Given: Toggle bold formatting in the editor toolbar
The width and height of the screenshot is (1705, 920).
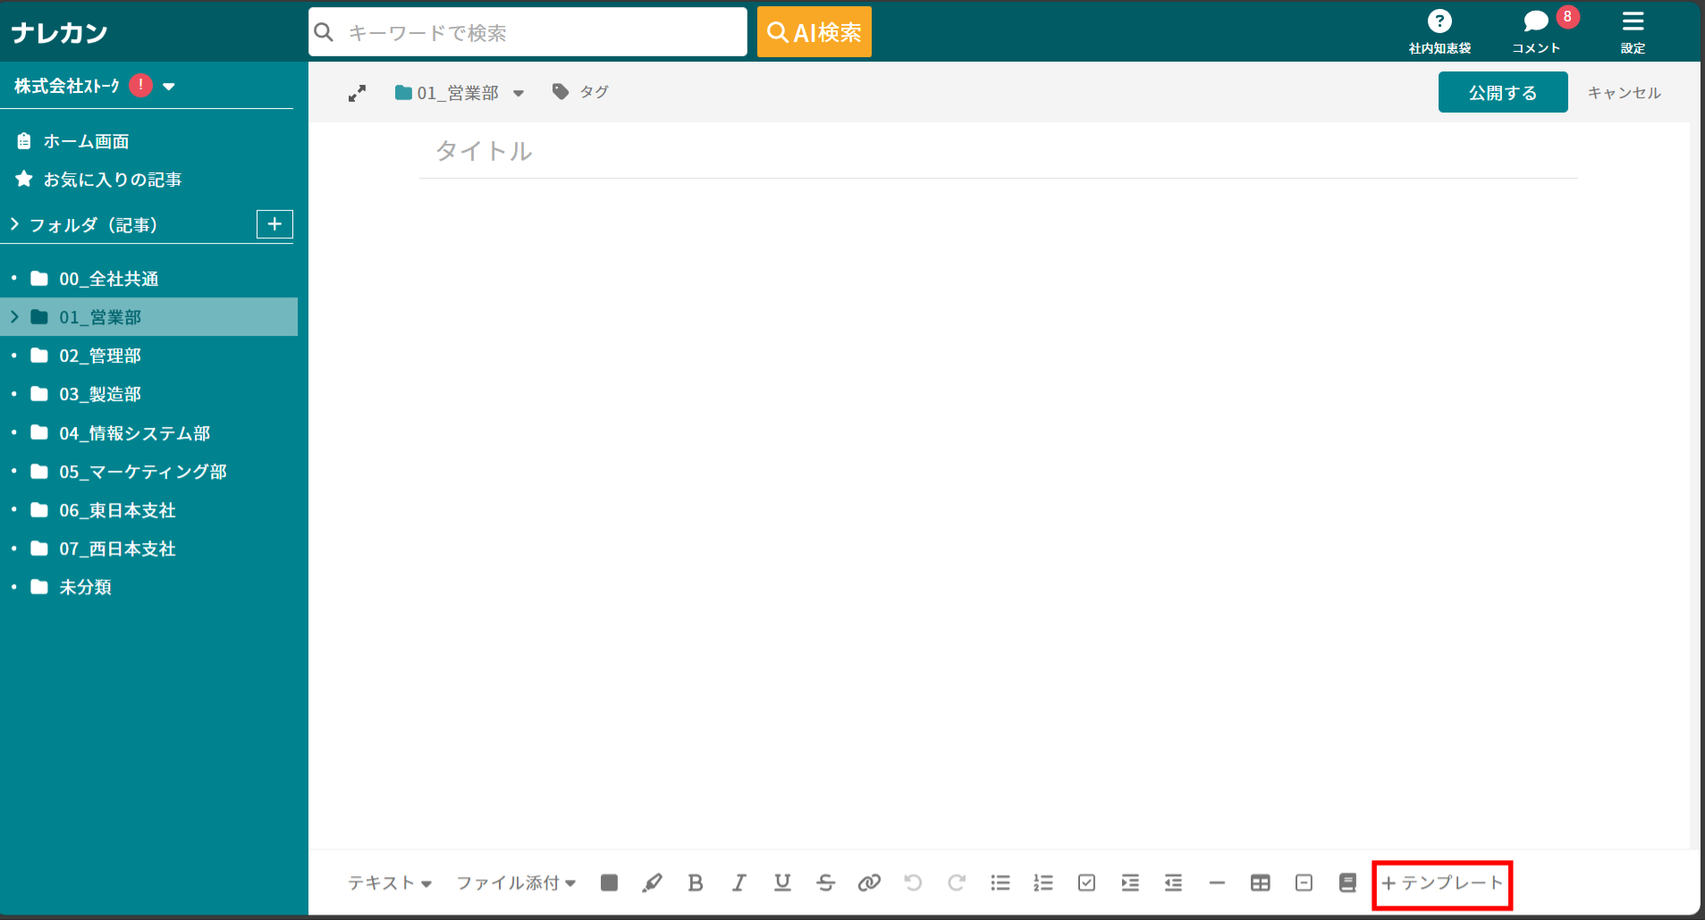Looking at the screenshot, I should click(696, 882).
